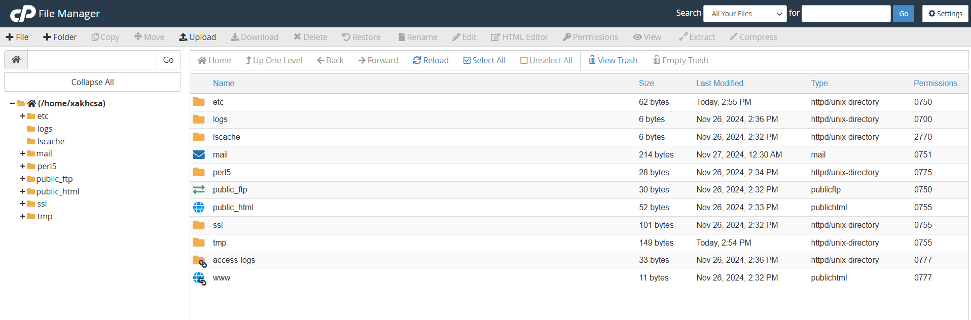
Task: Sort by Size column header
Action: [x=646, y=83]
